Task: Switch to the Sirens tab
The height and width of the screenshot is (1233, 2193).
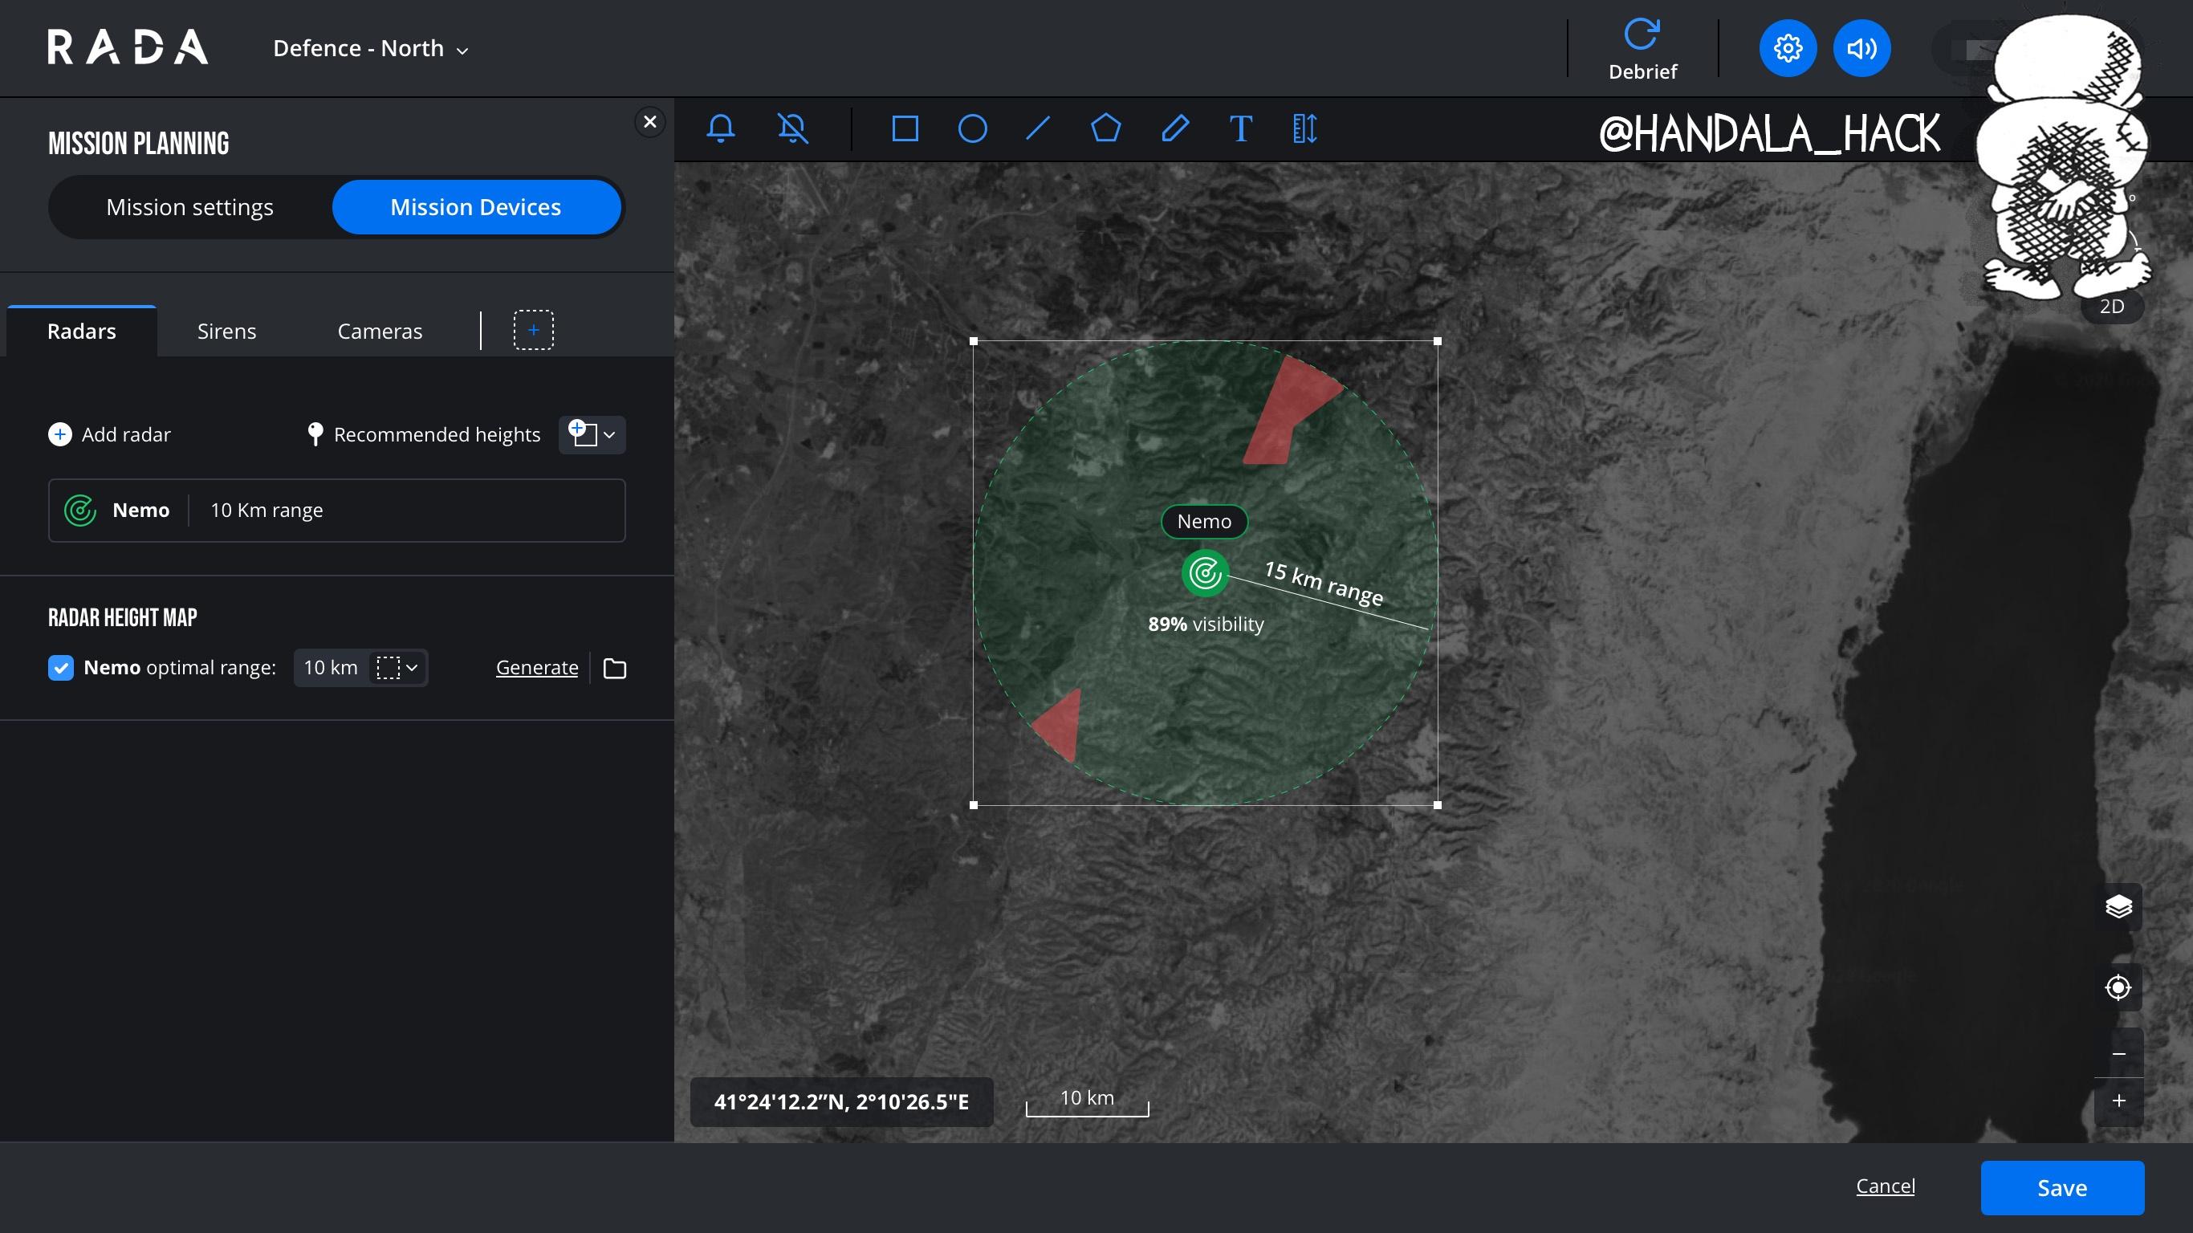Action: coord(226,332)
